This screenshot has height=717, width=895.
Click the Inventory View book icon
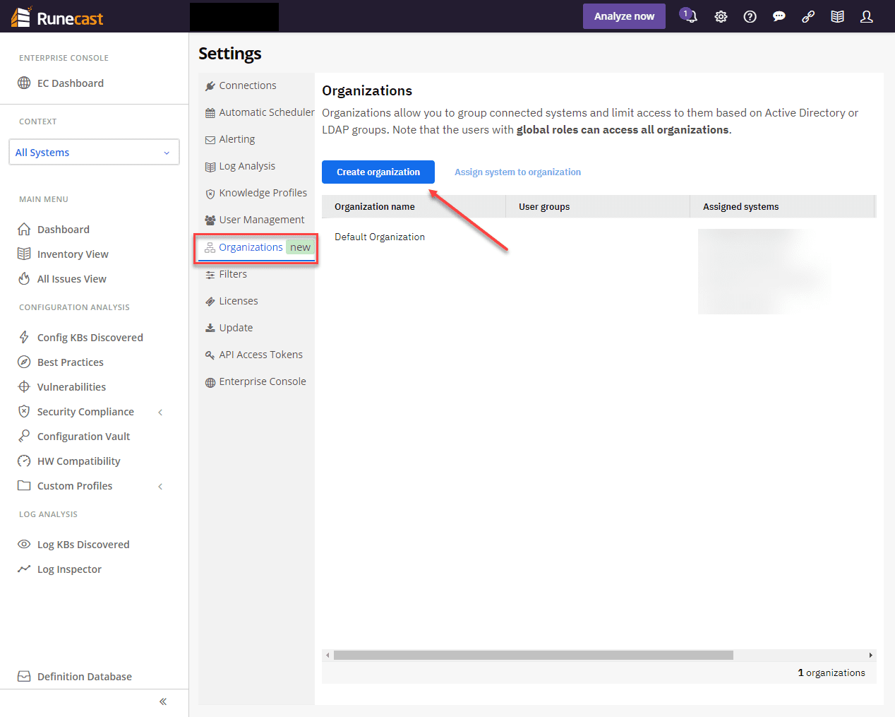tap(24, 254)
